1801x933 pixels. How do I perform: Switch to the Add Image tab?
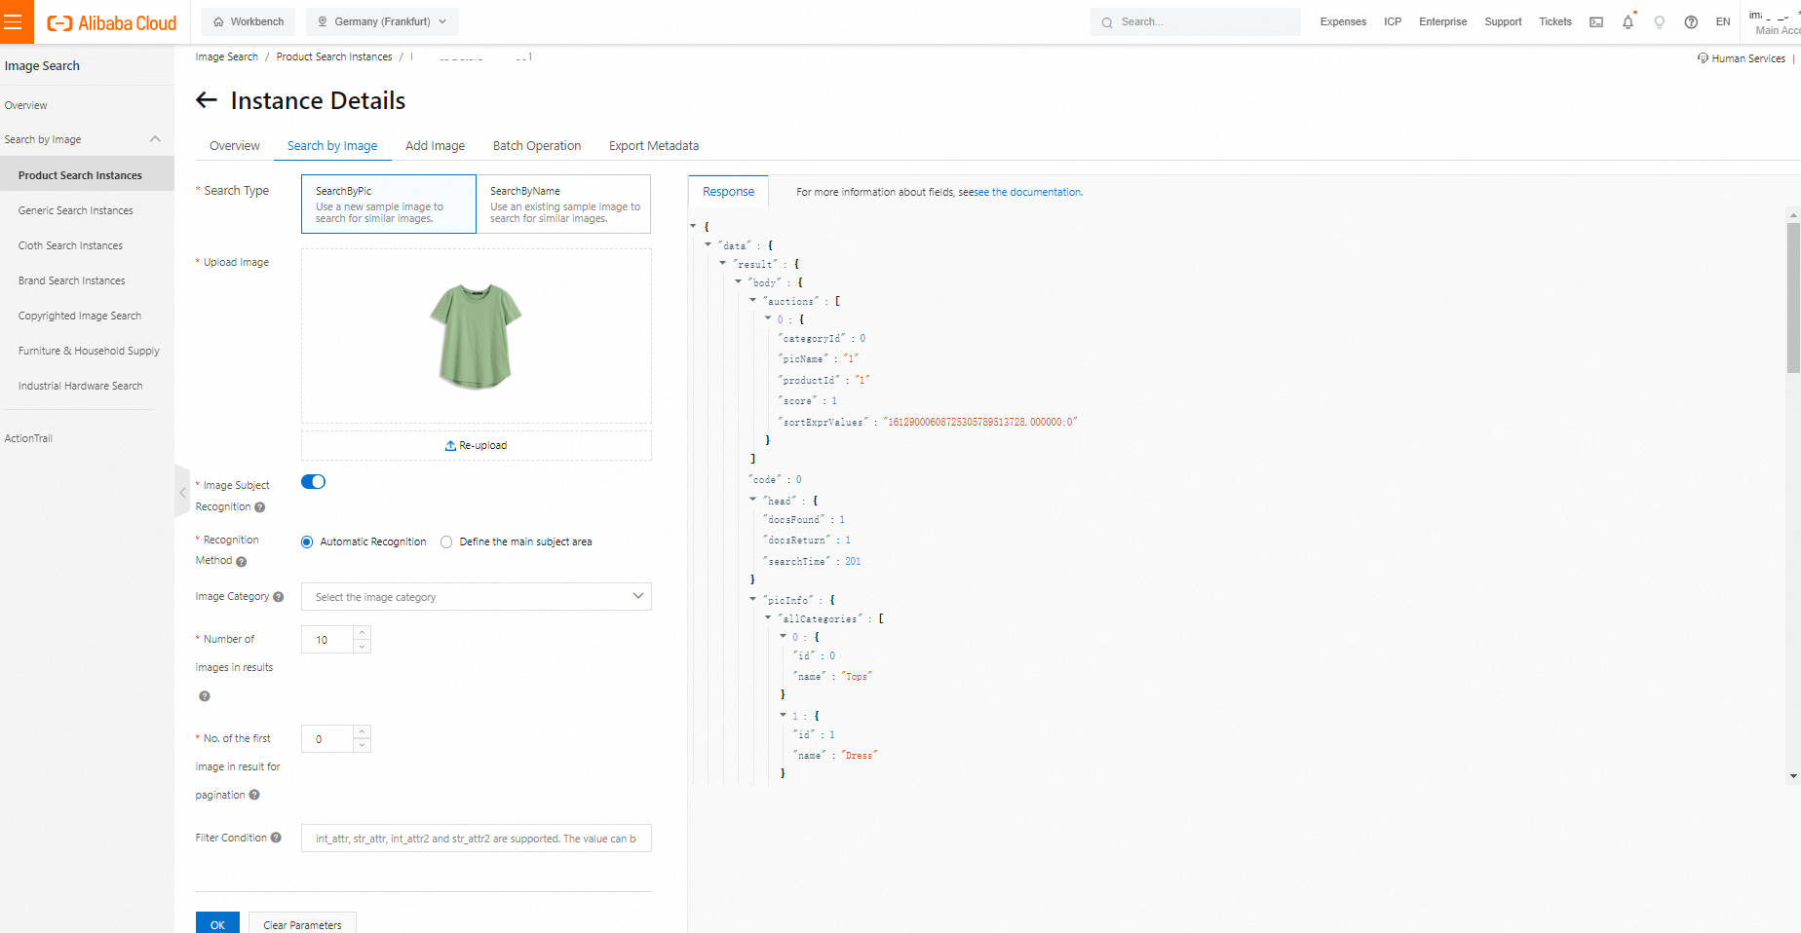(435, 146)
